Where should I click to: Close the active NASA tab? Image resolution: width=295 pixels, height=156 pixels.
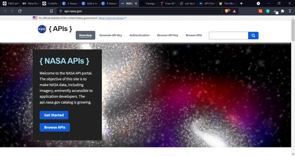click(136, 3)
